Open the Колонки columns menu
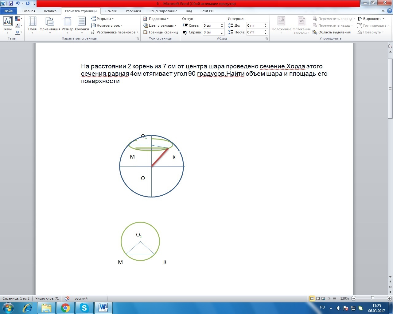The width and height of the screenshot is (393, 314). point(82,25)
